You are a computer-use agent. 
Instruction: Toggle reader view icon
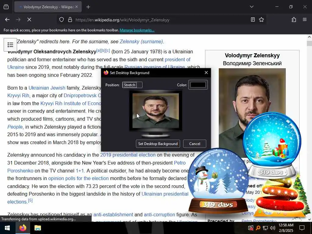coord(253,20)
